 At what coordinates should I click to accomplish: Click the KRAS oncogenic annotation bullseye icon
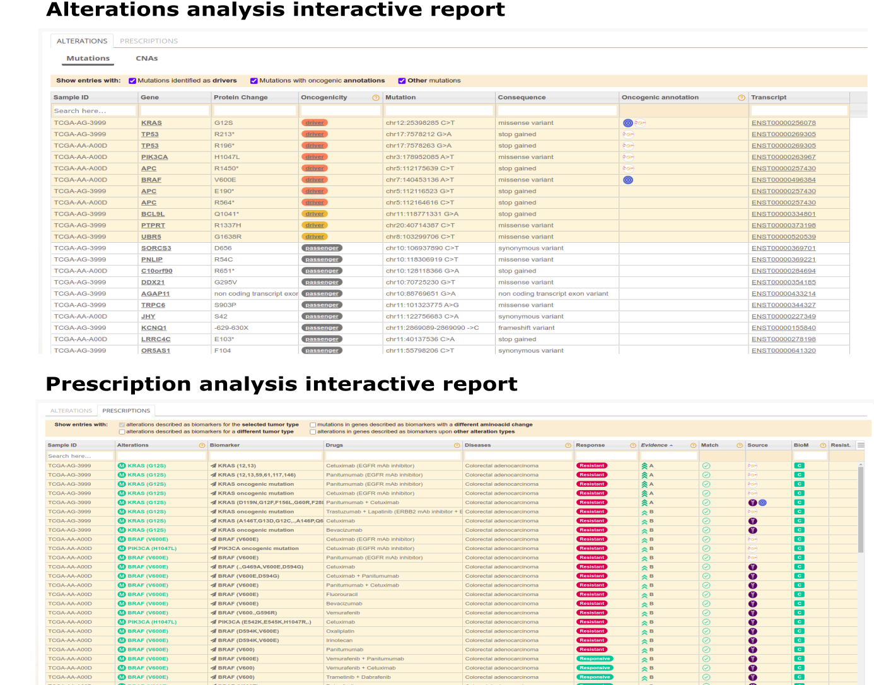(627, 122)
